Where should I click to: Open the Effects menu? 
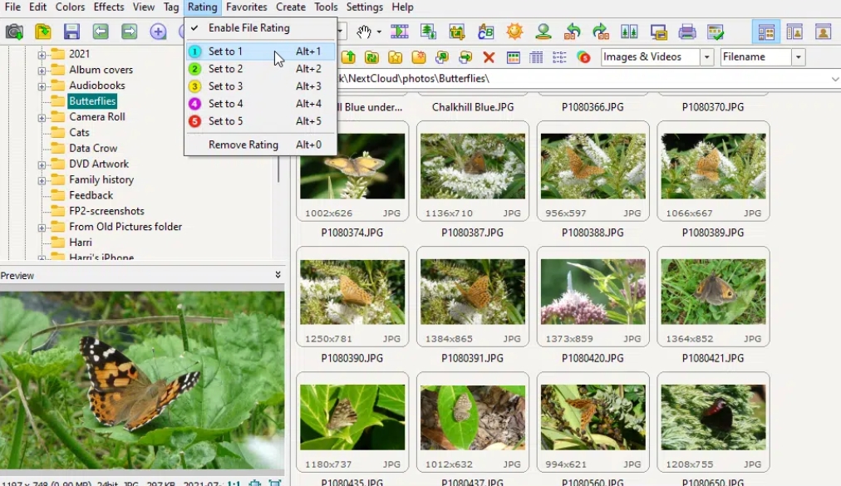(x=108, y=7)
